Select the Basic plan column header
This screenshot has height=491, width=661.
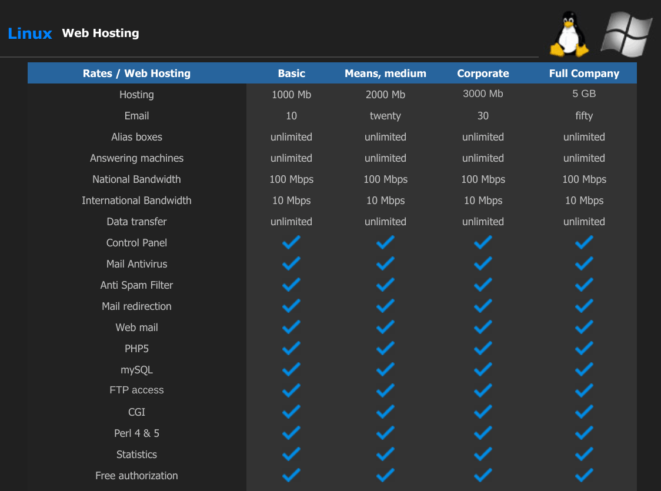[291, 74]
